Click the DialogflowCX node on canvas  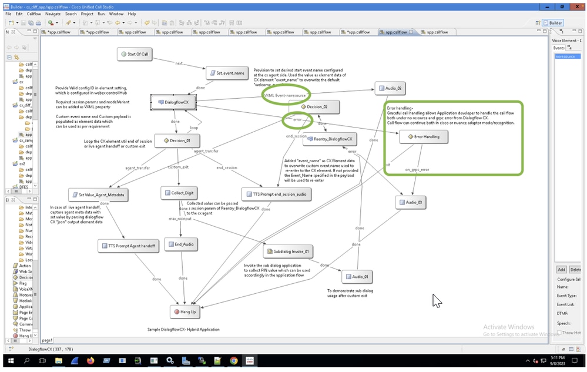[173, 102]
